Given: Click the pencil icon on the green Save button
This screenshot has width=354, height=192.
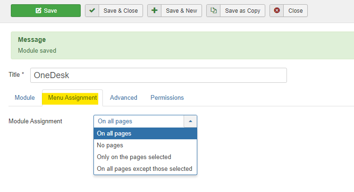Looking at the screenshot, I should pos(39,11).
